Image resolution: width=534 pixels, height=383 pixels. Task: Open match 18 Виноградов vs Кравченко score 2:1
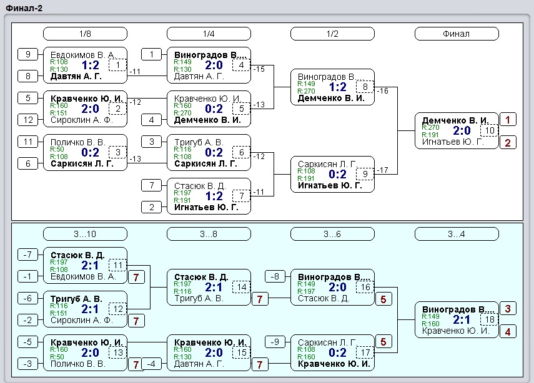pyautogui.click(x=457, y=320)
